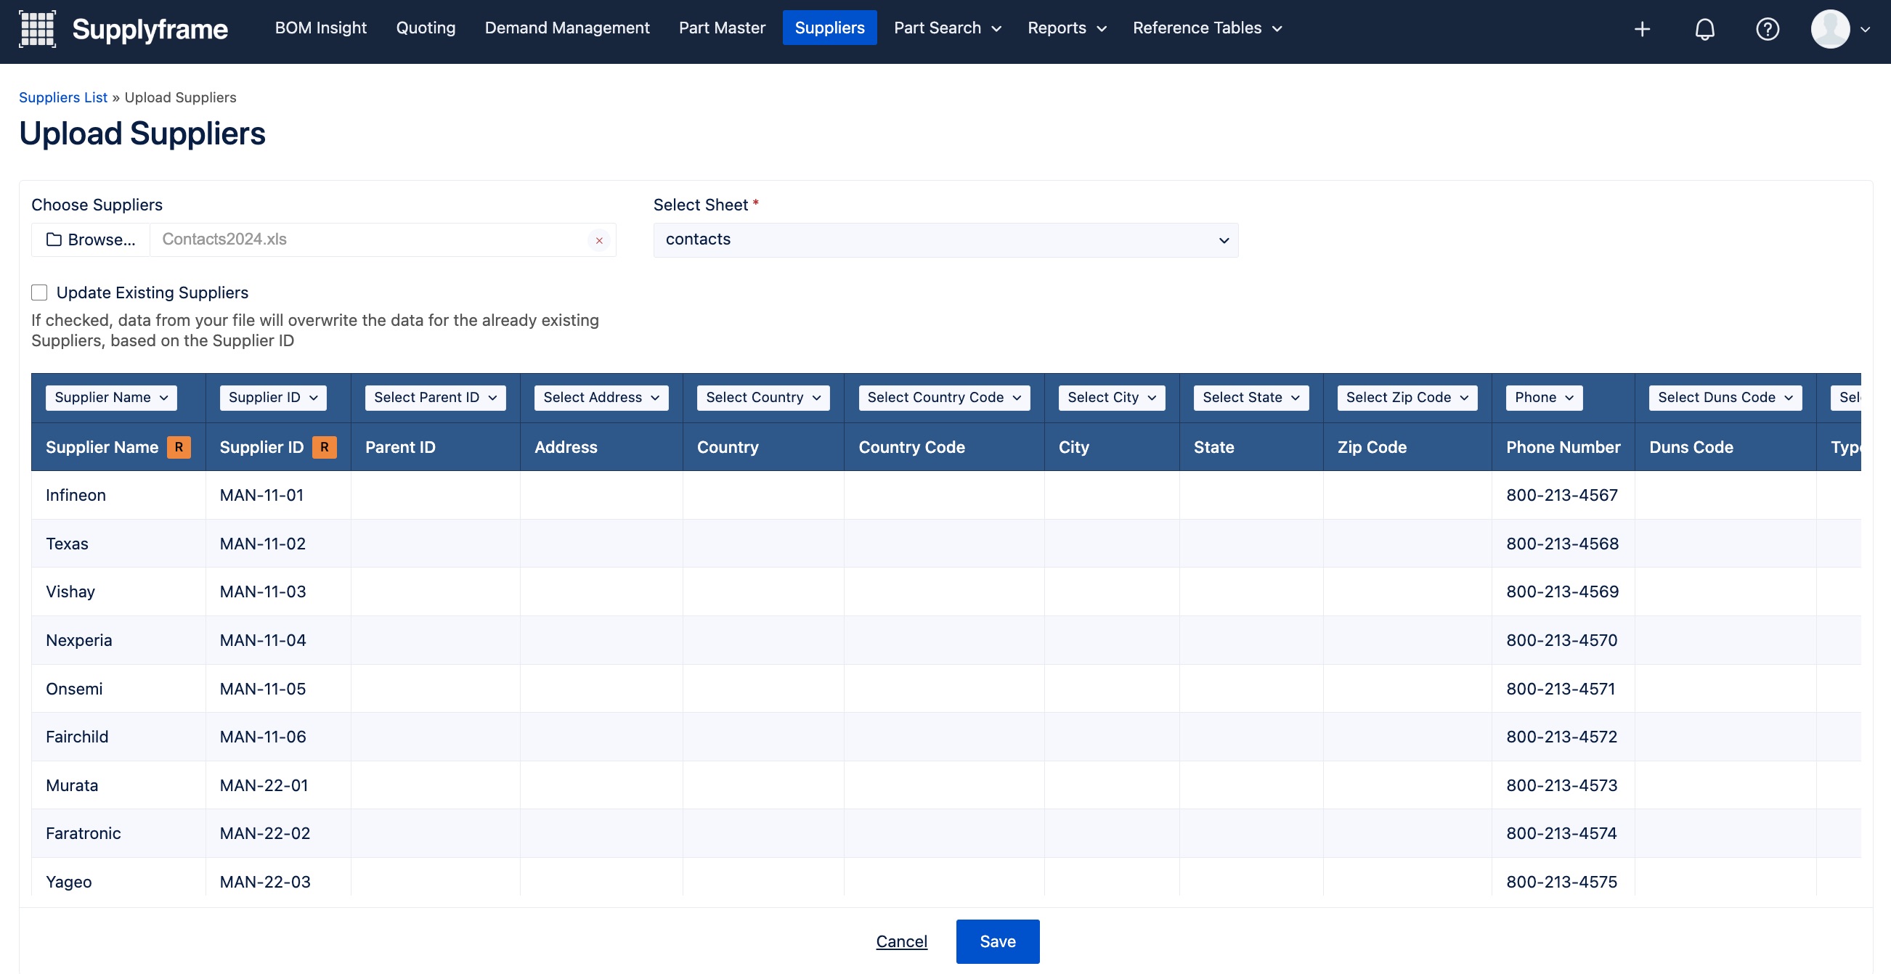Click the Suppliers List breadcrumb link
Viewport: 1891px width, 974px height.
pos(63,97)
